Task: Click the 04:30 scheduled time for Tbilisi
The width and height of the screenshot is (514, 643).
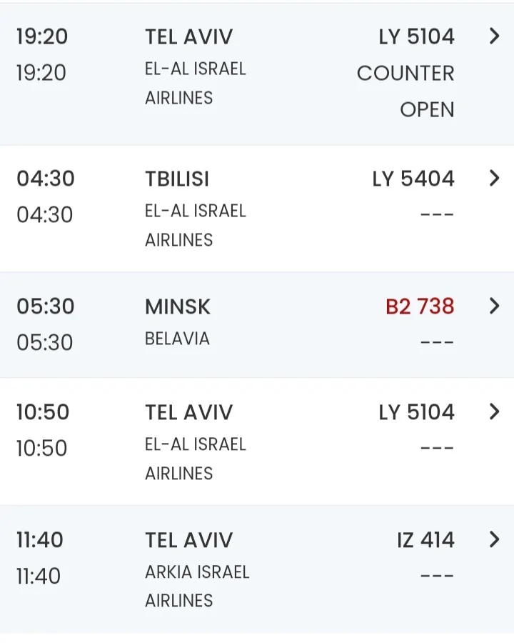Action: [45, 179]
